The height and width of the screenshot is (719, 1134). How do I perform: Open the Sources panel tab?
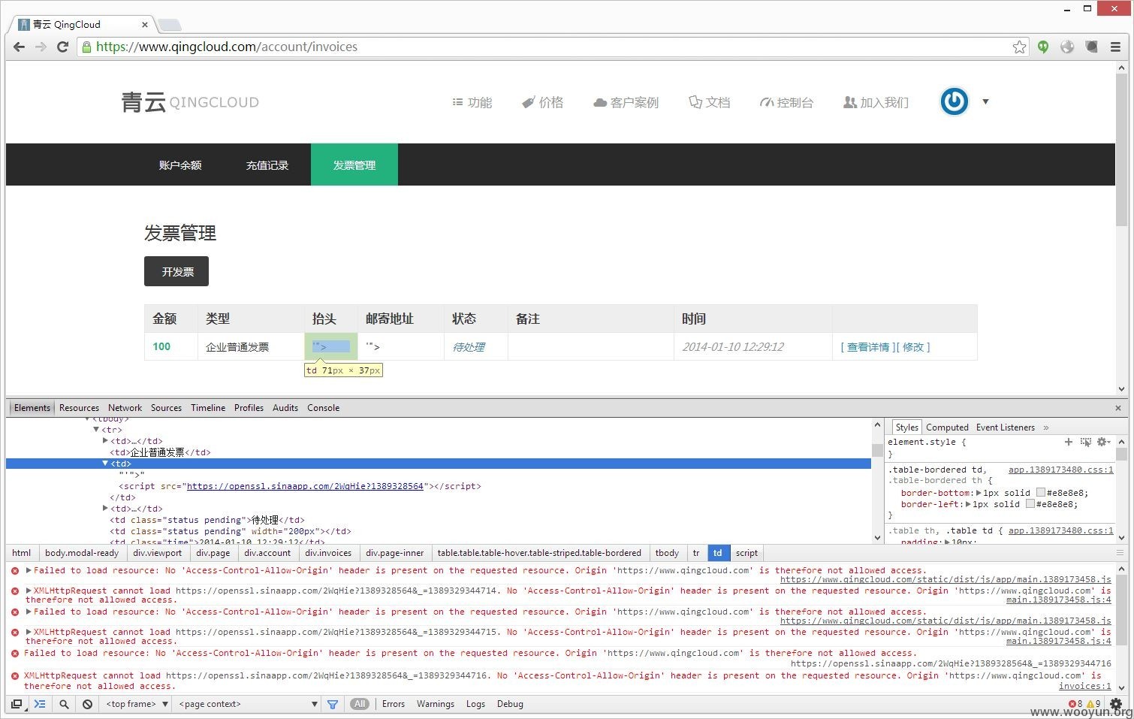click(x=166, y=408)
